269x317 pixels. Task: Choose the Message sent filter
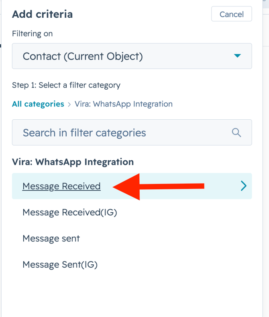[x=51, y=238]
